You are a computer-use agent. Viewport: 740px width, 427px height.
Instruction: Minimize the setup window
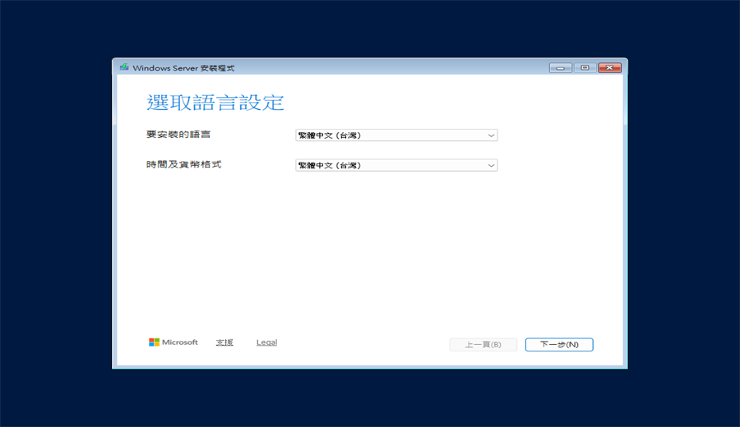(x=561, y=68)
